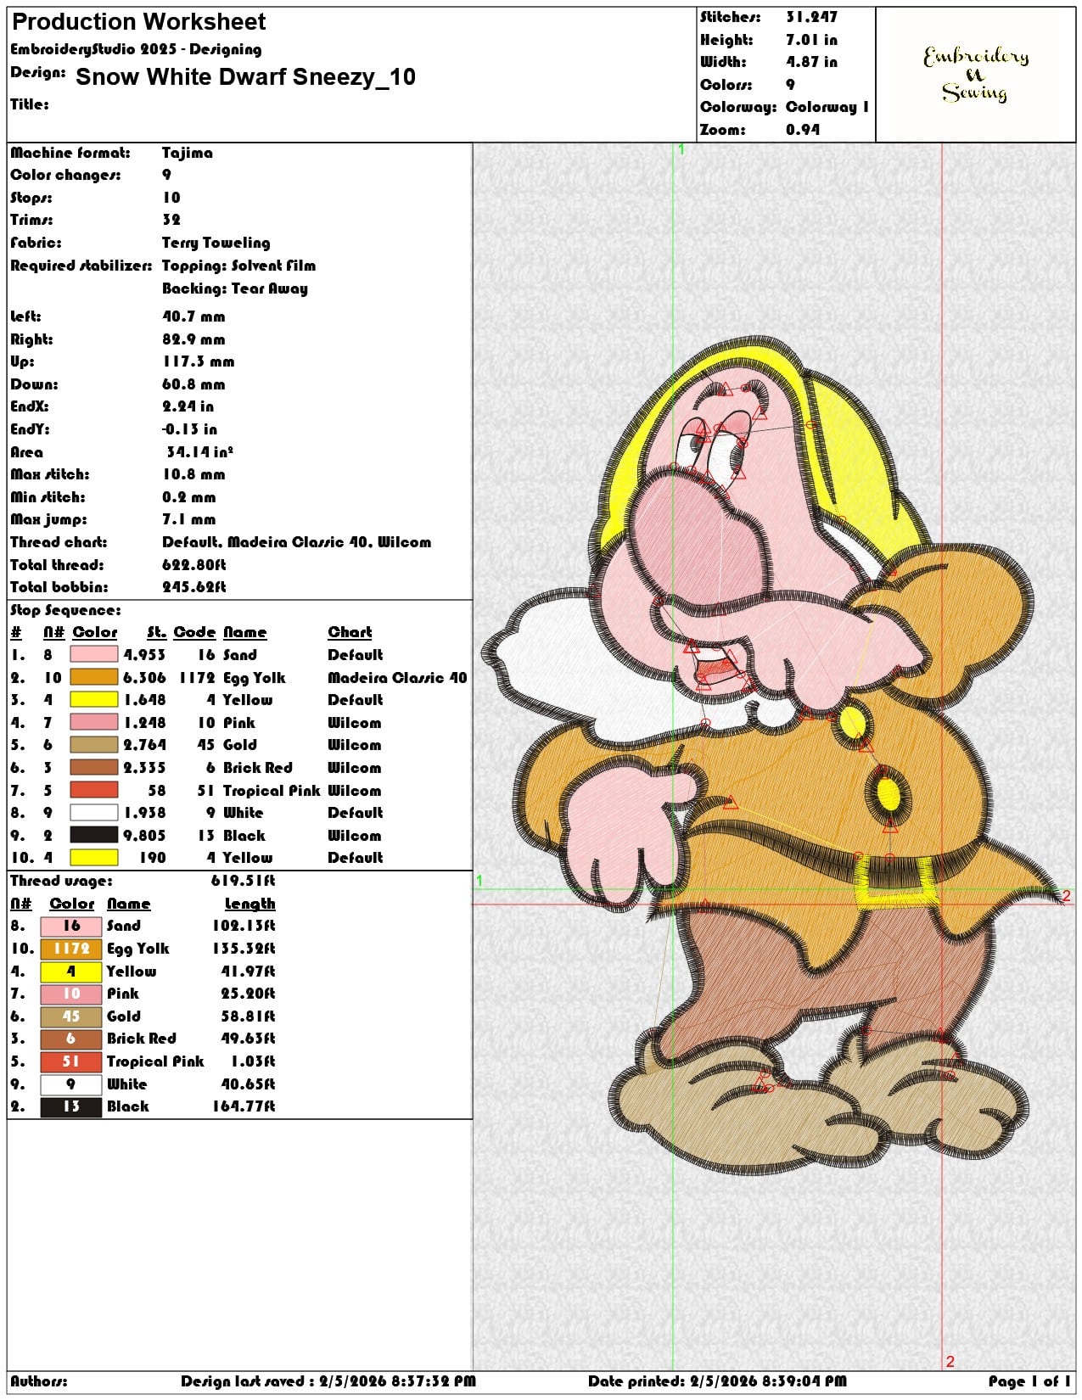Select 'EmbroideryStudio 2025 - Designing' text
The image size is (1082, 1400).
tap(136, 49)
